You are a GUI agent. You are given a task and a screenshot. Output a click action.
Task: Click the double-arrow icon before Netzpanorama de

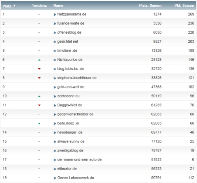pos(55,15)
